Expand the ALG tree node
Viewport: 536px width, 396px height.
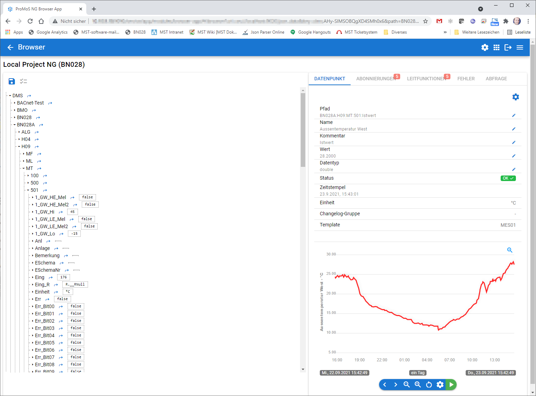tap(19, 132)
